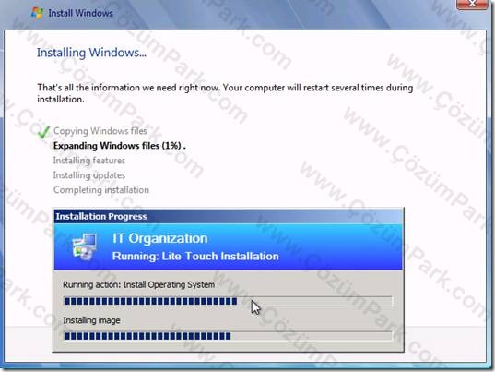
Task: Click 'Running action: Install Operating System' label
Action: pos(139,284)
